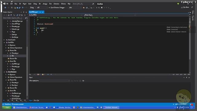Open the (Global Scope) dropdown

tap(110, 15)
